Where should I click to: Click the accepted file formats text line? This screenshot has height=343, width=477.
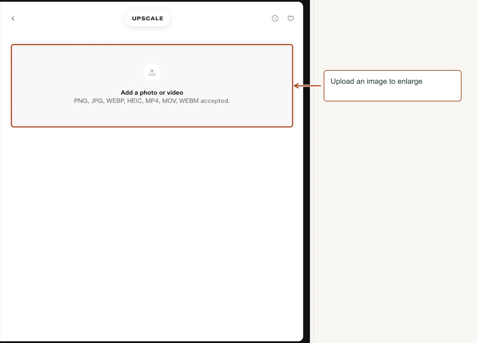point(152,101)
